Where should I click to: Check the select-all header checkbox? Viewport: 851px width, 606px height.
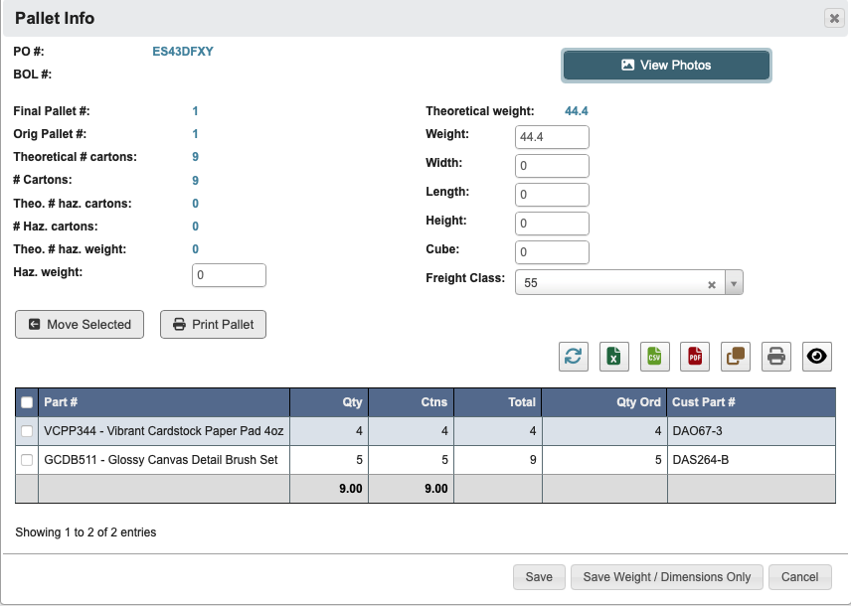click(x=27, y=402)
